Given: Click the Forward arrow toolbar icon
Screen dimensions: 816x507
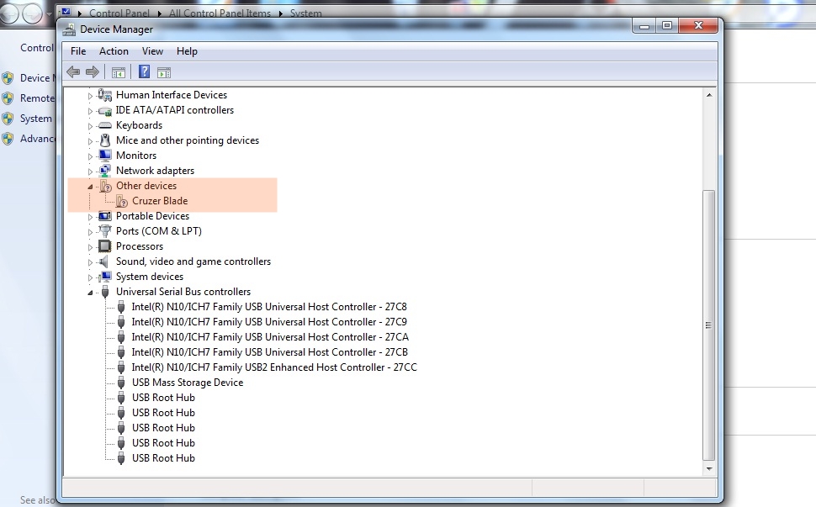Looking at the screenshot, I should click(x=92, y=71).
